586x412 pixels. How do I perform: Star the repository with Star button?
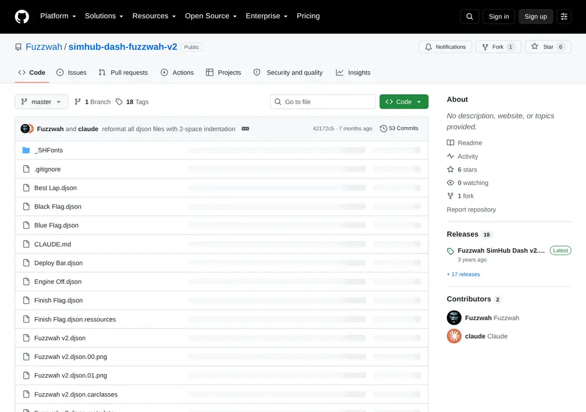548,47
